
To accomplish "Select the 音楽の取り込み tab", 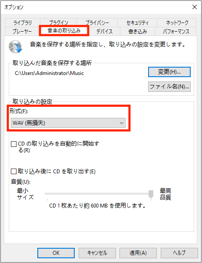I will (64, 31).
